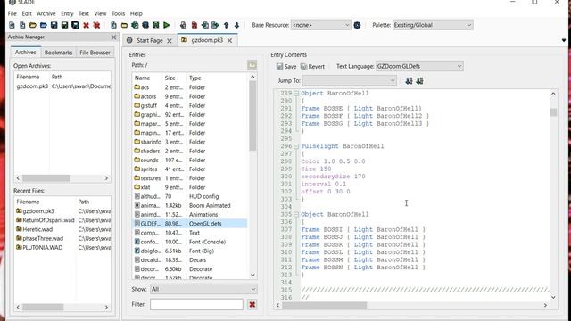This screenshot has width=571, height=321.
Task: Move the entry up with up-arrow icon
Action: point(226,25)
